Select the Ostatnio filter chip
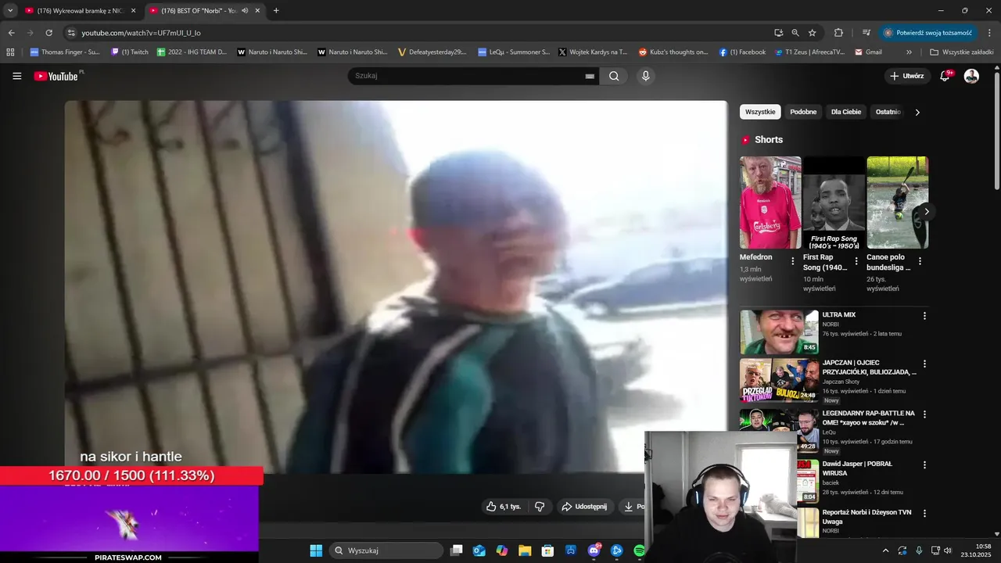 pyautogui.click(x=888, y=112)
